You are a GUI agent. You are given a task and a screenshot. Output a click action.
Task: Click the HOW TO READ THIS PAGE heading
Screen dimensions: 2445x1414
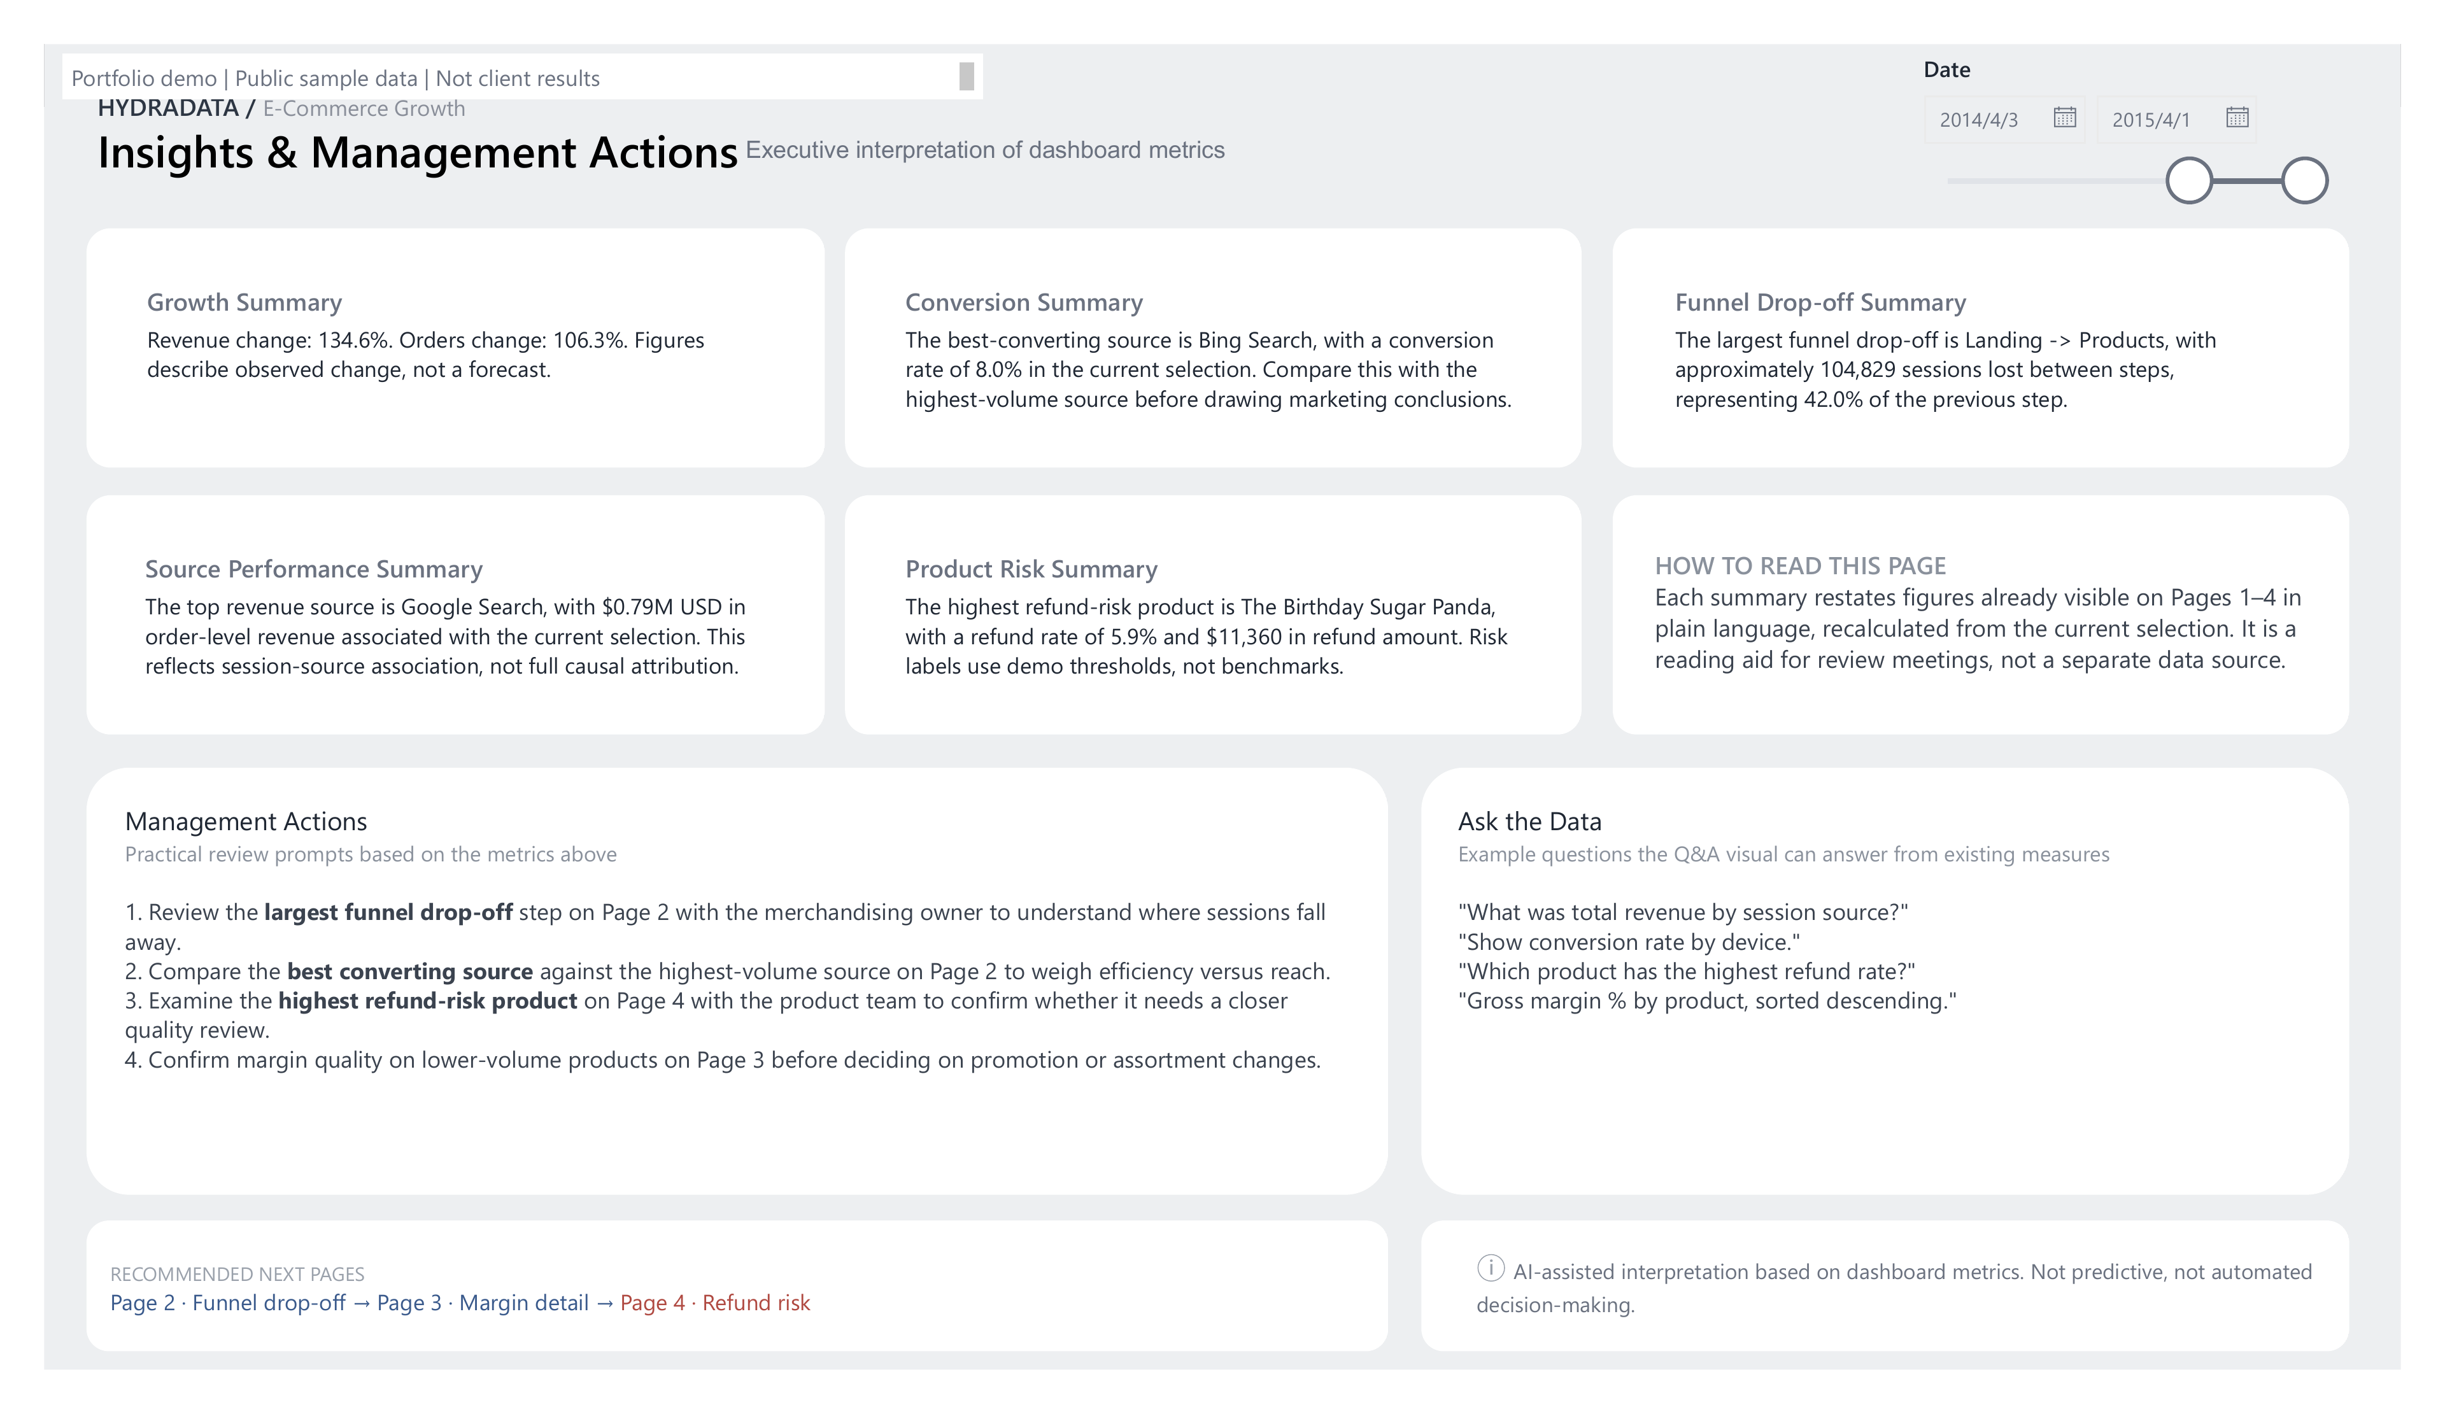1800,565
